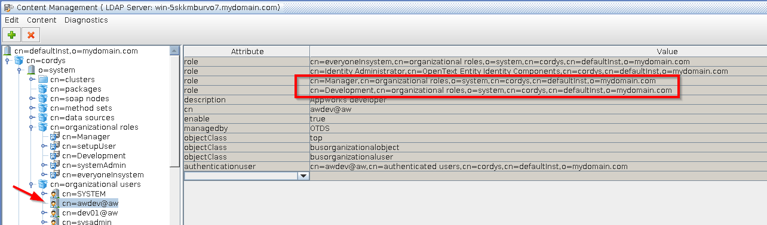This screenshot has height=225, width=767.
Task: Click the 'awdev@aw' cn value cell
Action: click(x=538, y=110)
